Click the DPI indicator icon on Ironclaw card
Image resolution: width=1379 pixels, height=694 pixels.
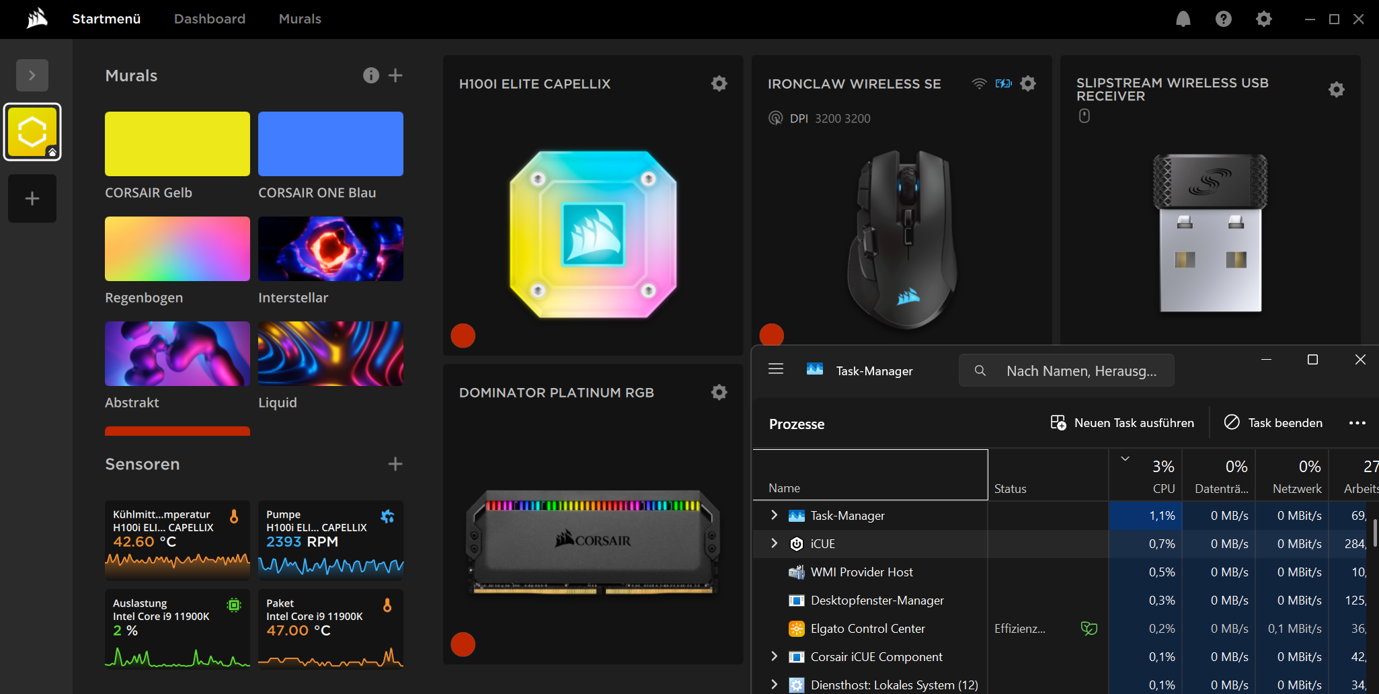click(776, 118)
